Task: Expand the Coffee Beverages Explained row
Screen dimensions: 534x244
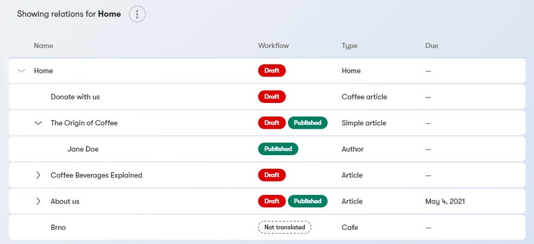Action: point(38,175)
